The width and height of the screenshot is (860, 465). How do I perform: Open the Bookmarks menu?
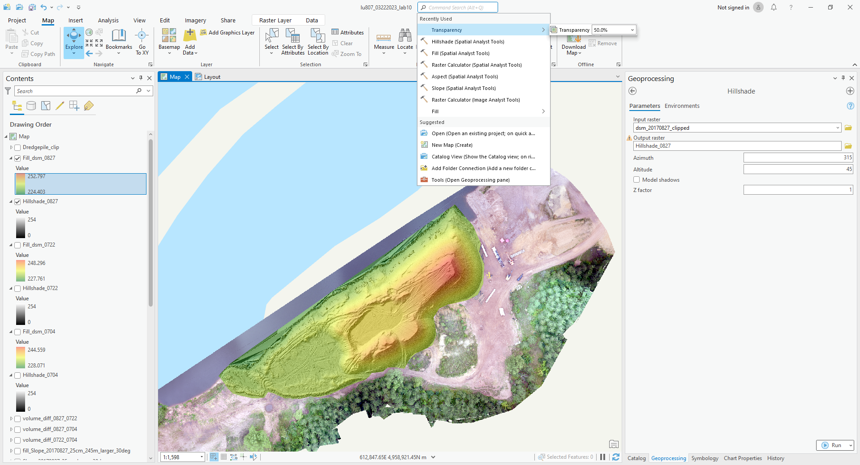click(x=119, y=42)
